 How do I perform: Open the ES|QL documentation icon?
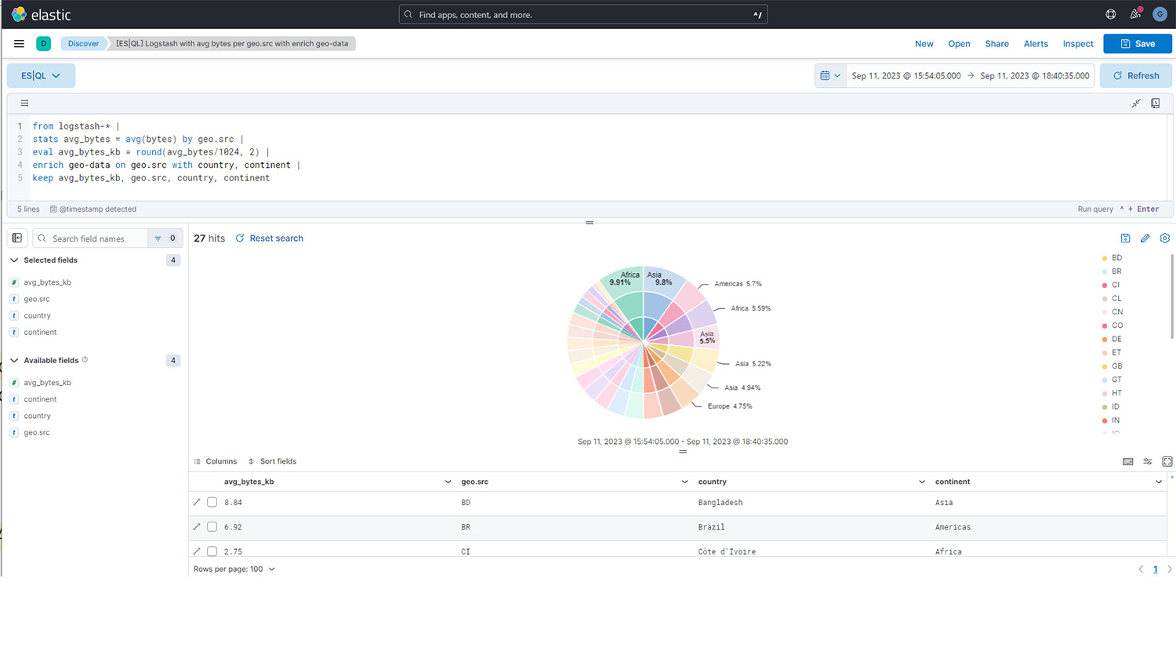click(1156, 103)
